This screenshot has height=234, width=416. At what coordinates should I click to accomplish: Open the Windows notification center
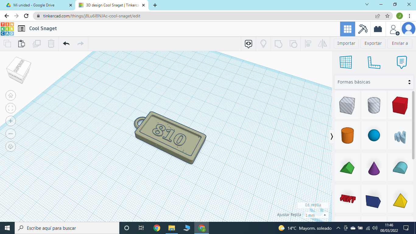coord(406,228)
